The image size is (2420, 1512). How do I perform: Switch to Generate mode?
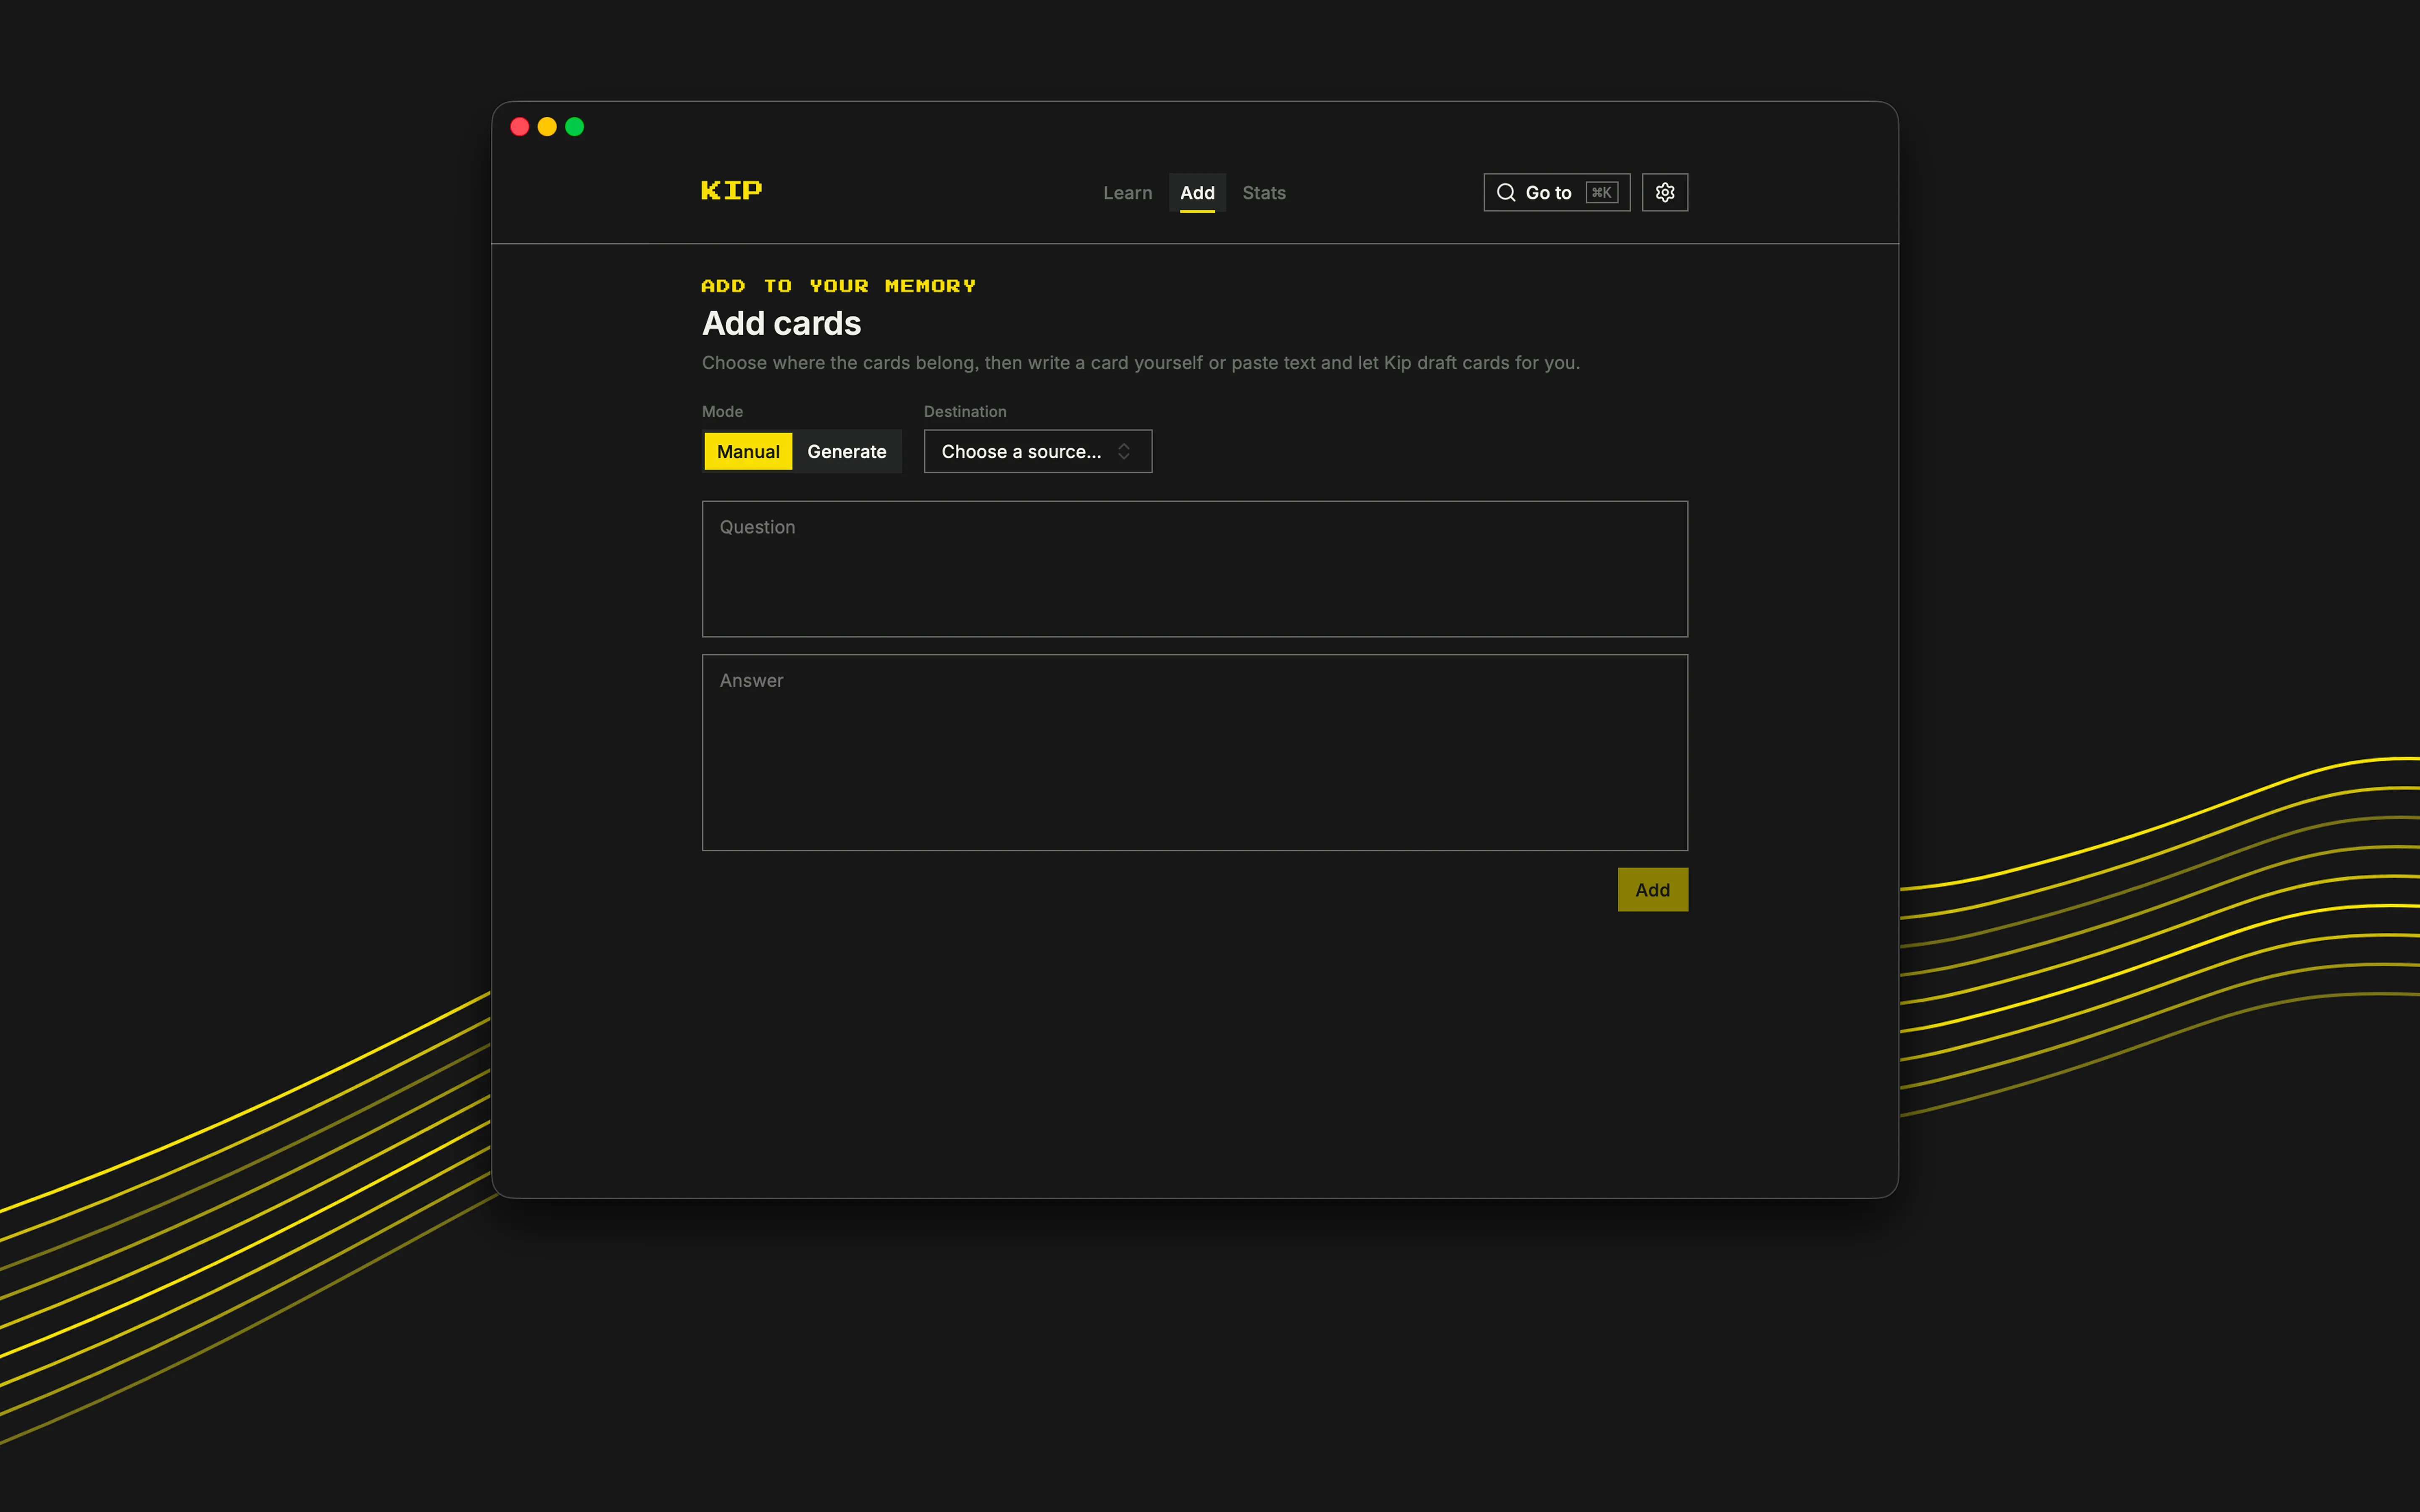tap(846, 451)
